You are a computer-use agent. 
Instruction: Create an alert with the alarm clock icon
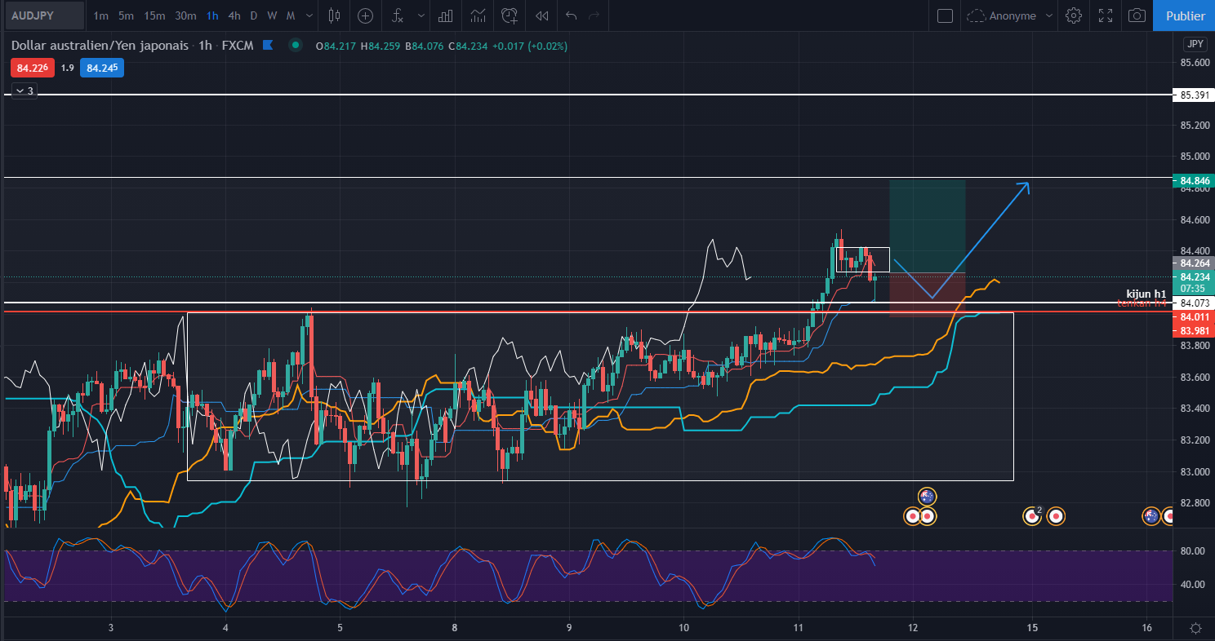510,15
